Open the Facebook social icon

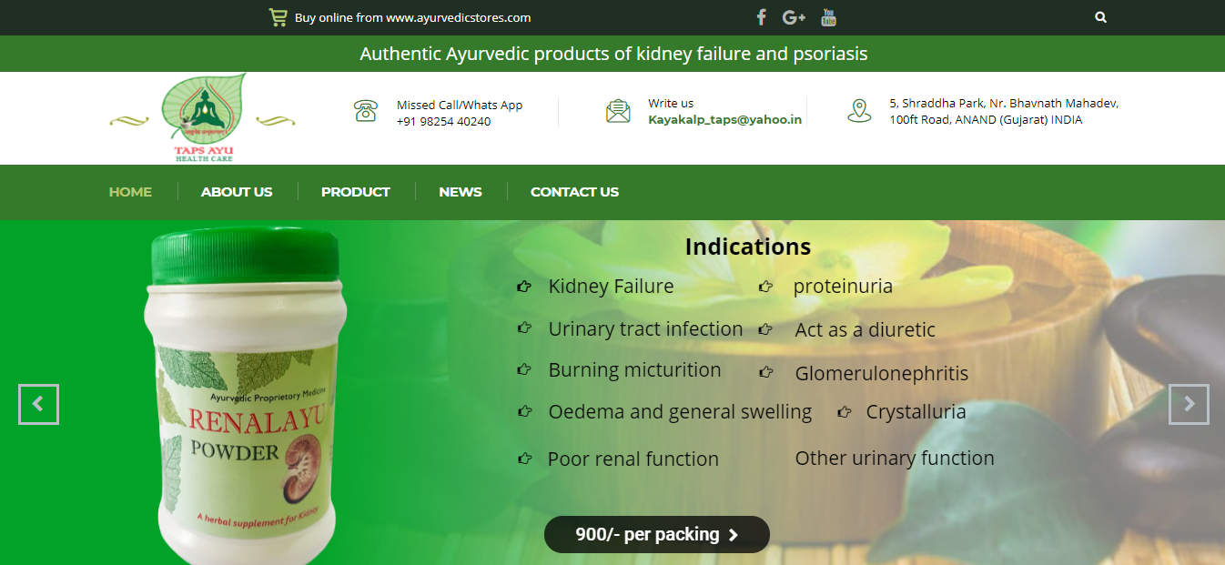pos(761,17)
